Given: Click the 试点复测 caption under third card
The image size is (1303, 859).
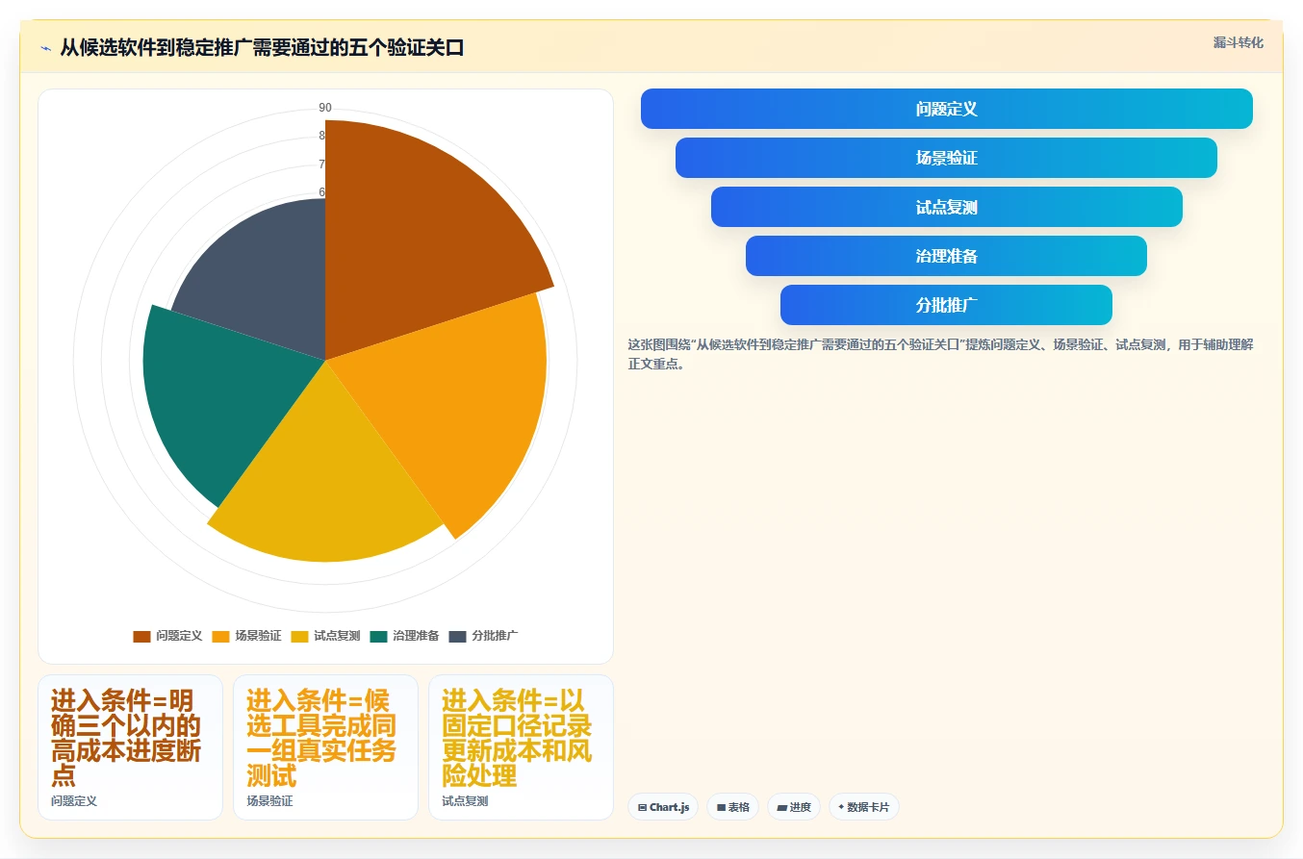Looking at the screenshot, I should point(465,800).
